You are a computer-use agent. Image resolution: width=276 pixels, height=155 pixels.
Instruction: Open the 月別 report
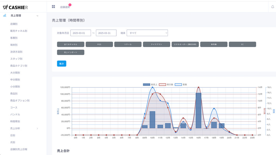click(x=12, y=142)
